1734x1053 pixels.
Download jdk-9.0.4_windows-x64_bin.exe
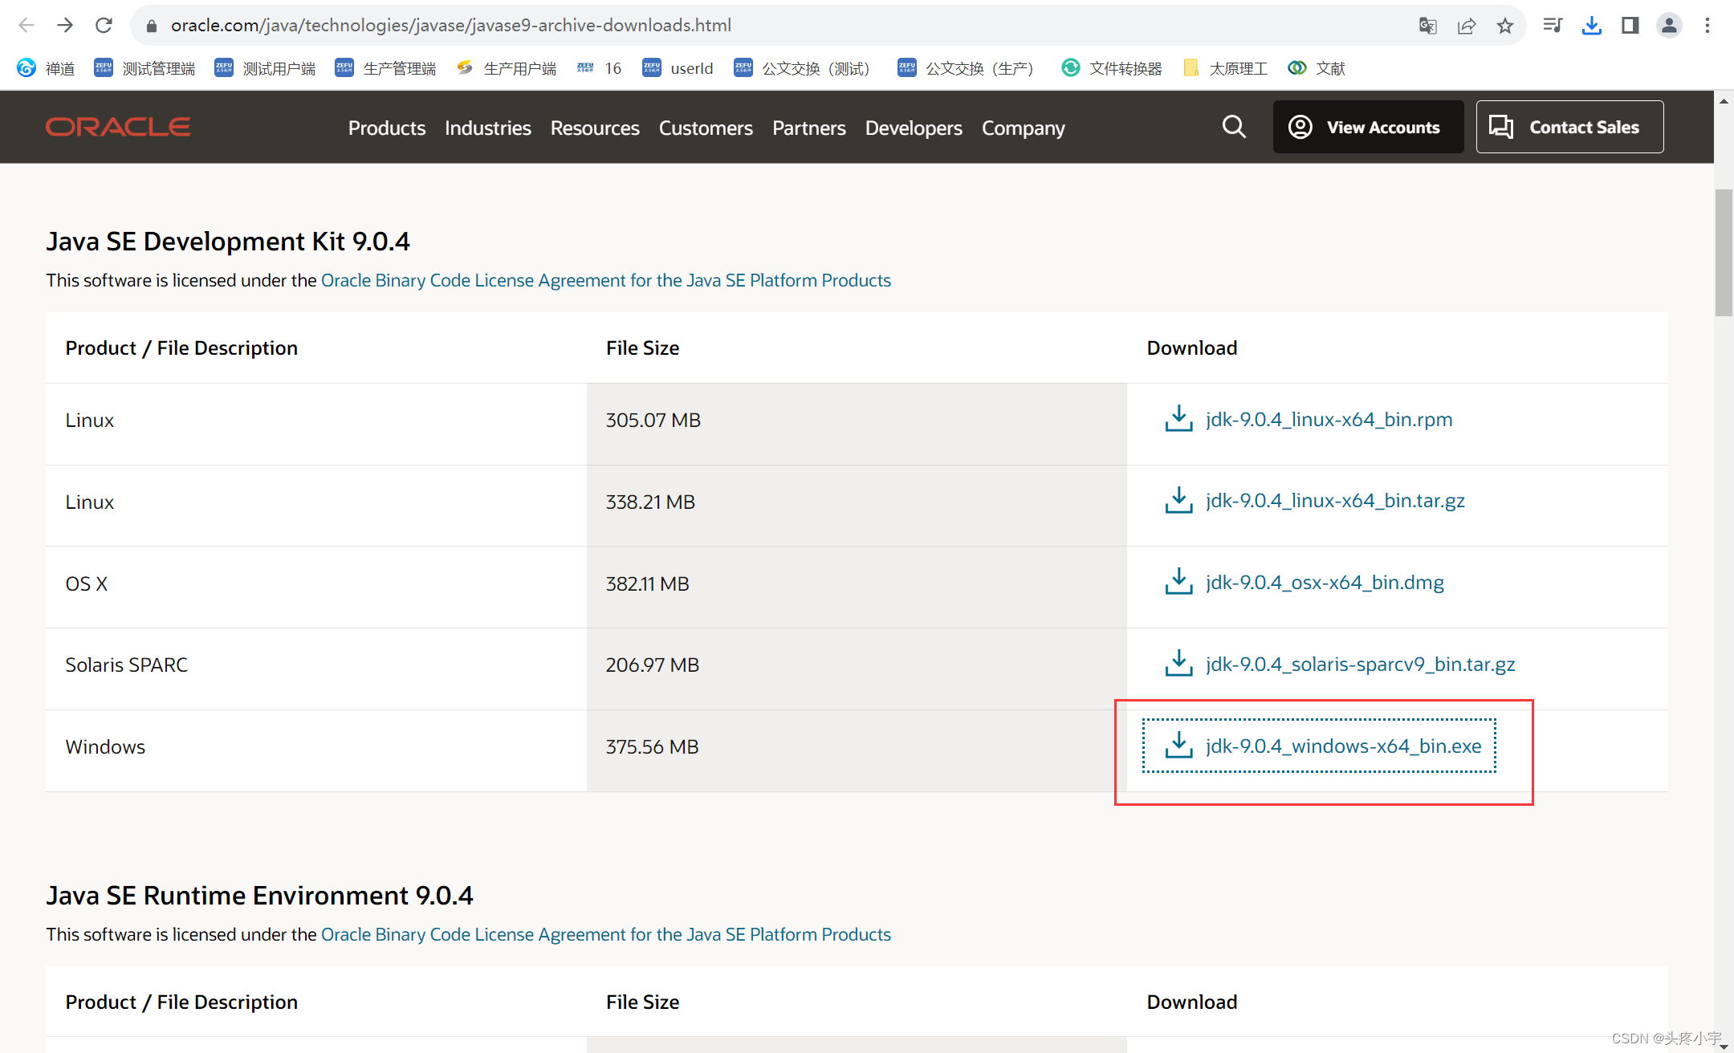pyautogui.click(x=1342, y=746)
